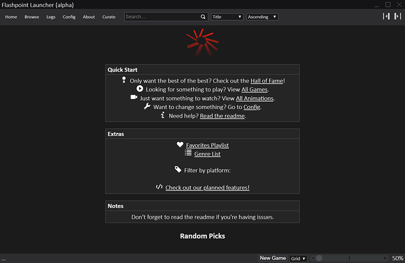
Task: Go to the Home tab
Action: pos(11,17)
